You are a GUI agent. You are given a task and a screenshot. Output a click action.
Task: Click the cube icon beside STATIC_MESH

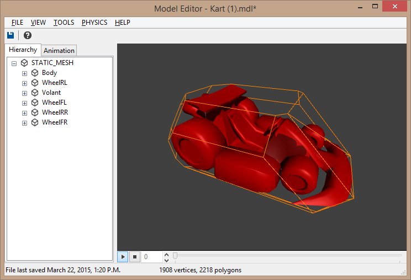(24, 63)
